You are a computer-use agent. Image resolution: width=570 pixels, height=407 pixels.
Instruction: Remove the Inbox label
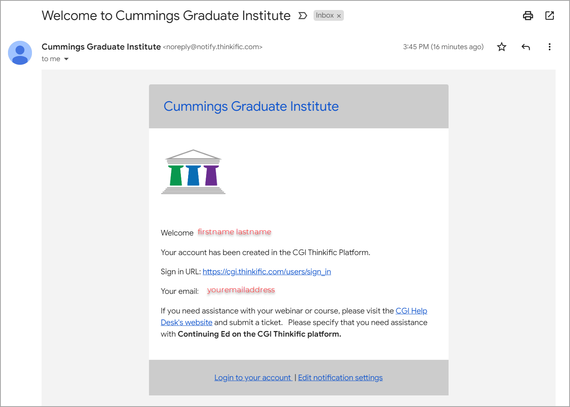(339, 15)
